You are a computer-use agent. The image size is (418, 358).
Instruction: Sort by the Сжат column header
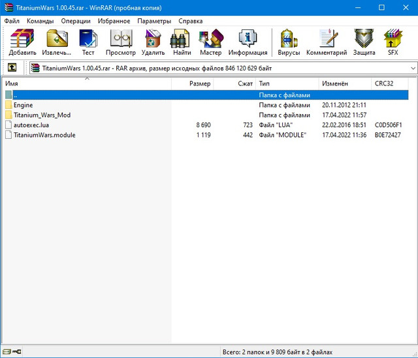coord(234,83)
